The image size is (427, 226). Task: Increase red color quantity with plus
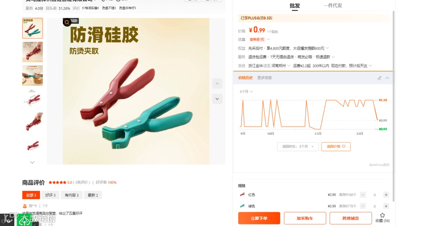click(386, 195)
